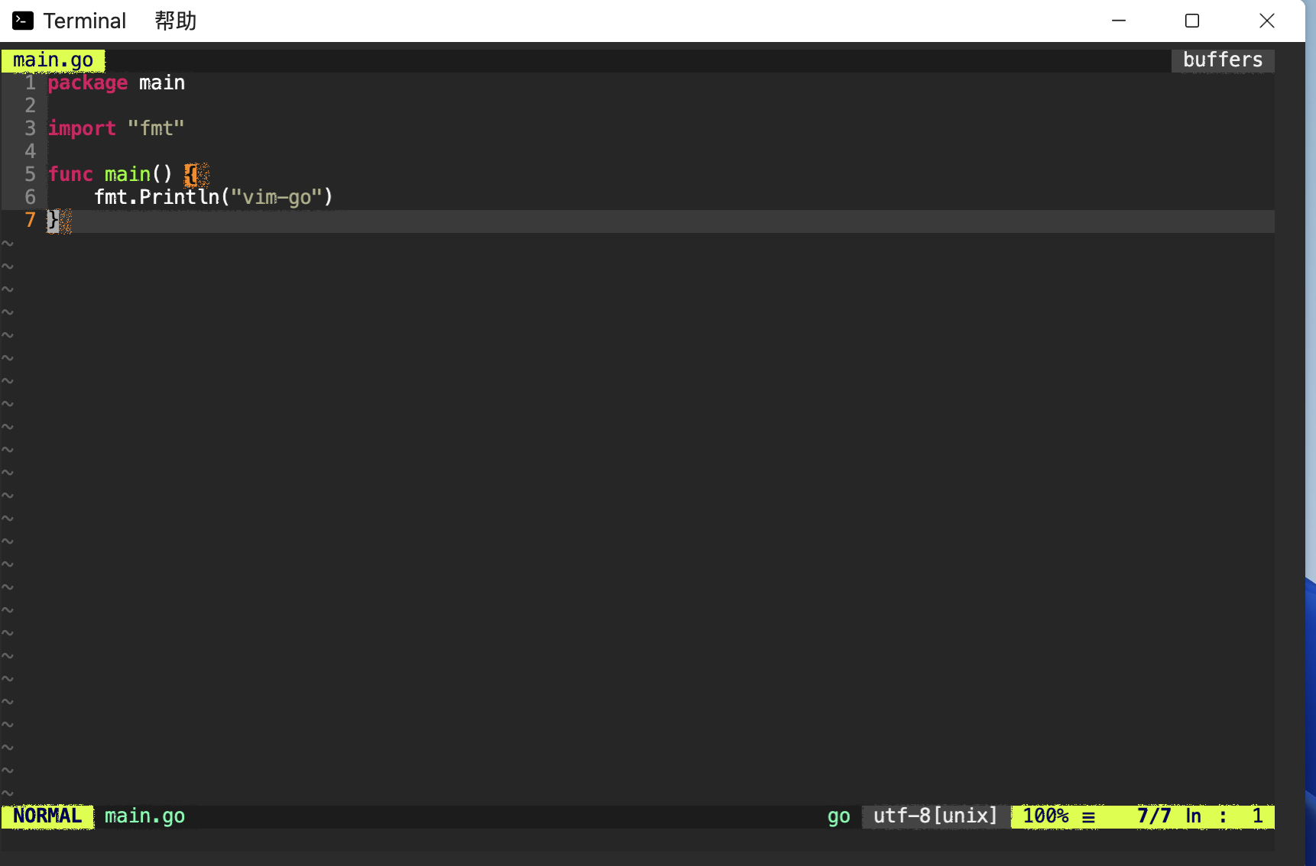Click the 'main' package name on line 1
Image resolution: width=1316 pixels, height=866 pixels.
point(162,82)
